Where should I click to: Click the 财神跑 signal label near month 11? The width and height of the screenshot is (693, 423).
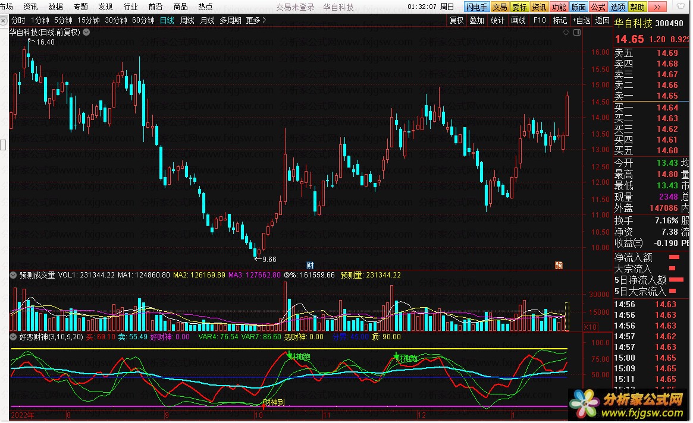[x=300, y=357]
